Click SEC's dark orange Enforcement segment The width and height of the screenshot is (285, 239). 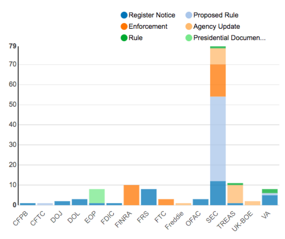pyautogui.click(x=218, y=80)
